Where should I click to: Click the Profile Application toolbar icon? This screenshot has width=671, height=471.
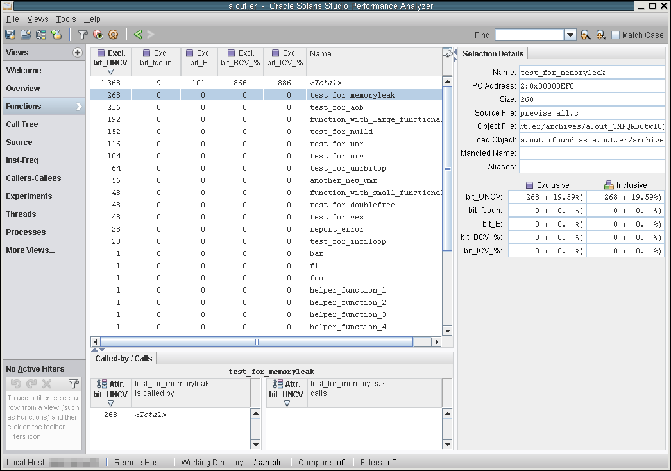click(10, 35)
